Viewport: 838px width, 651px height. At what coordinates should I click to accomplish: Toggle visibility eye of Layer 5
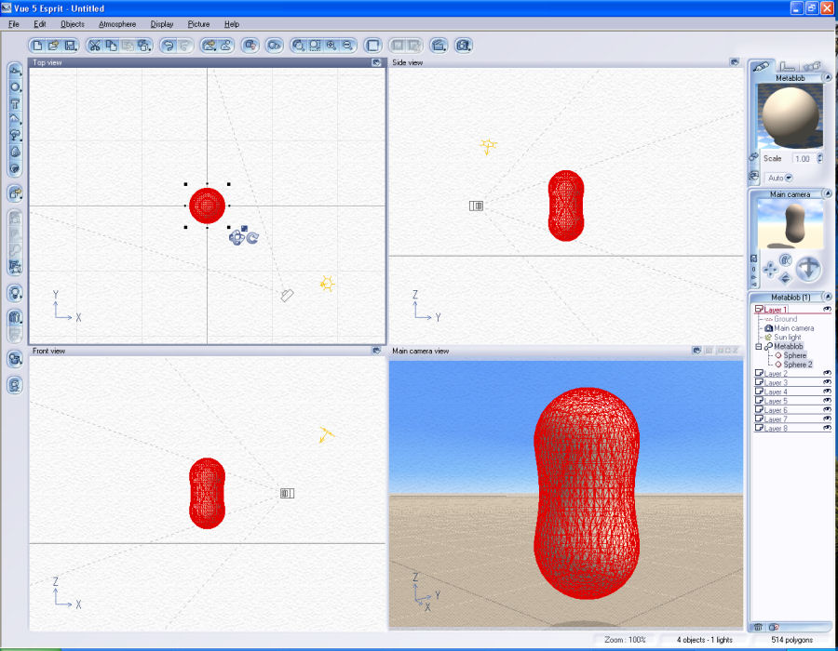coord(827,400)
